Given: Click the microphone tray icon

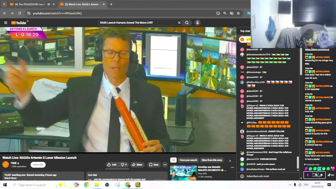Looking at the screenshot, I should [295, 185].
